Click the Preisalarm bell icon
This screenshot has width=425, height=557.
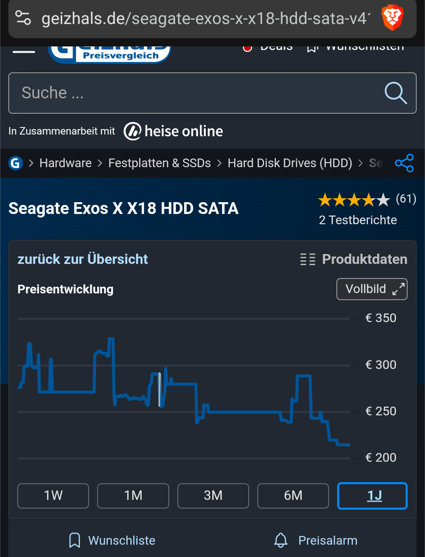(x=281, y=540)
